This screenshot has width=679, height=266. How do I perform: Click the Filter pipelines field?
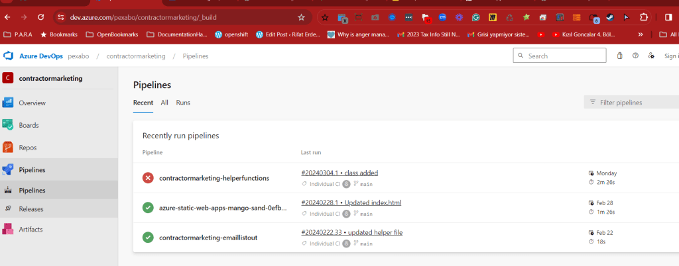tap(631, 103)
